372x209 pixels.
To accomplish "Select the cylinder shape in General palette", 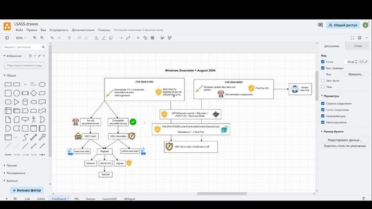I will click(25, 102).
